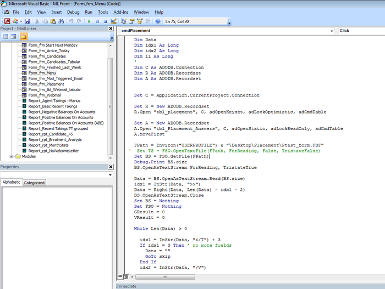Click the Save icon in toolbar
The height and width of the screenshot is (289, 385).
[27, 21]
